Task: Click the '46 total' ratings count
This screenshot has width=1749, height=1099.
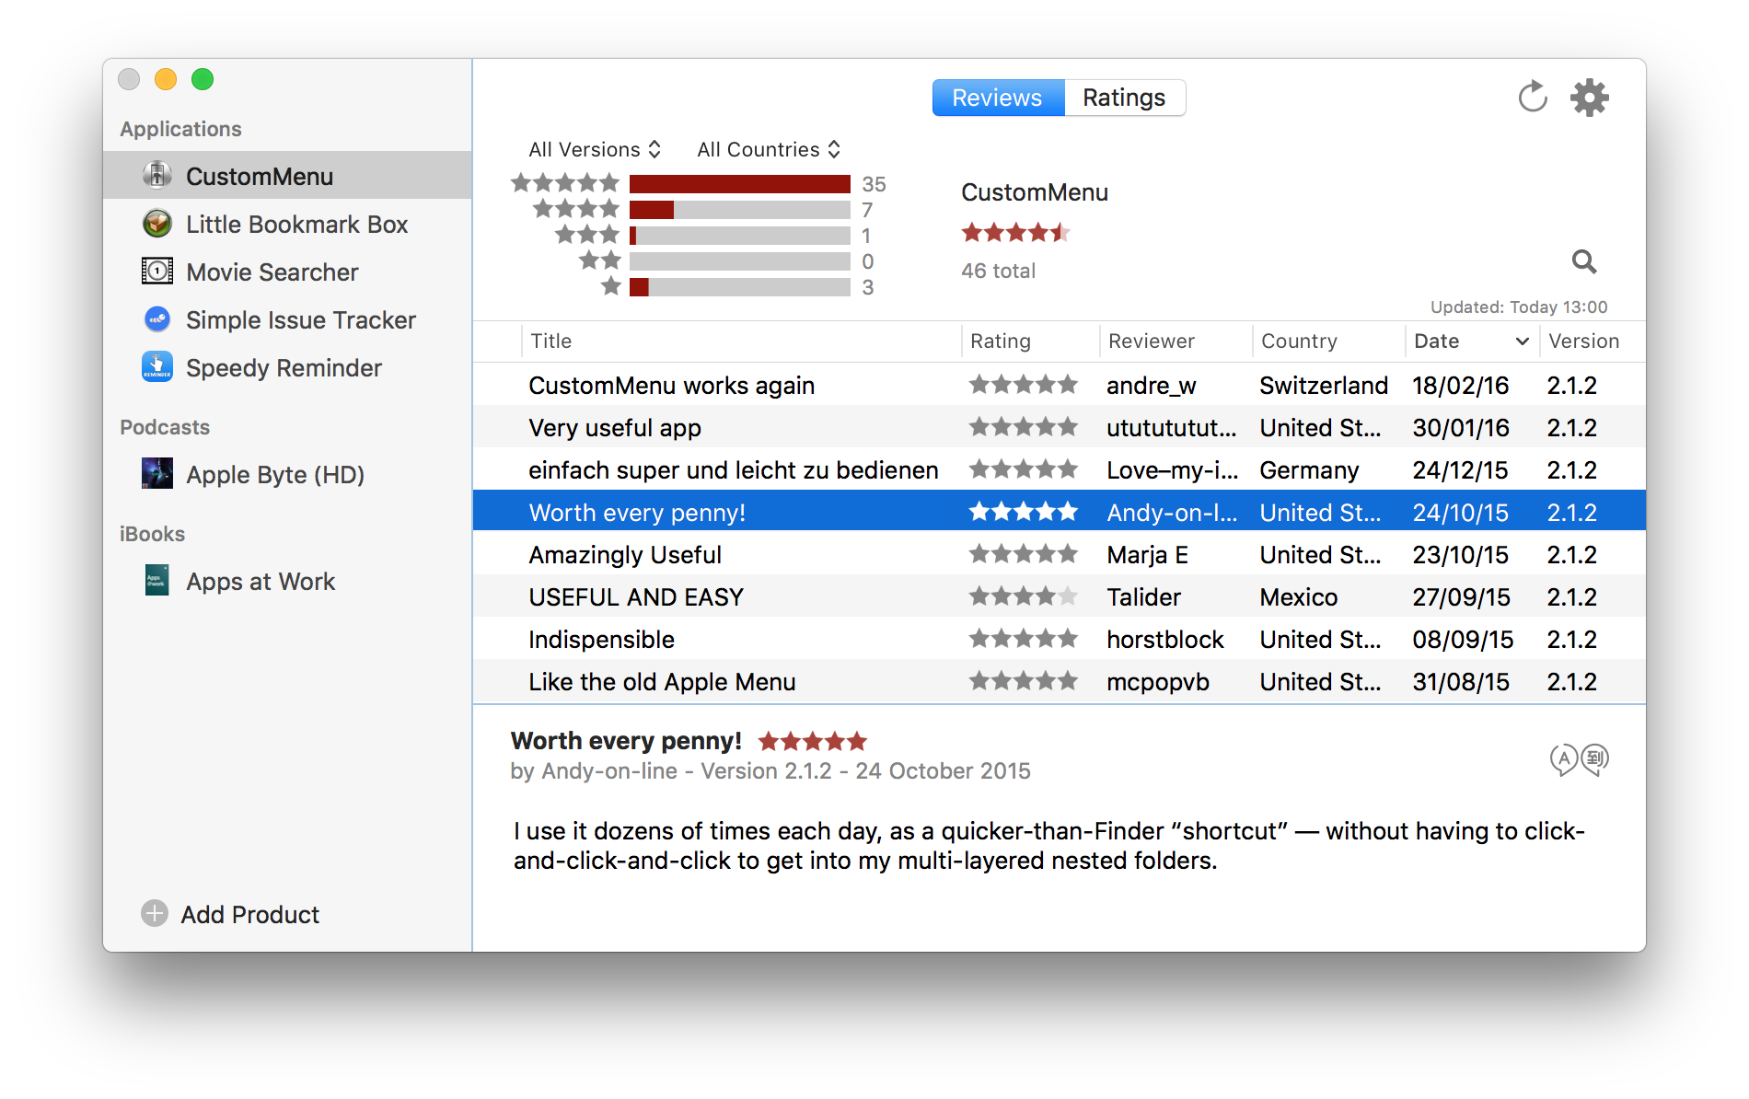Action: [998, 271]
